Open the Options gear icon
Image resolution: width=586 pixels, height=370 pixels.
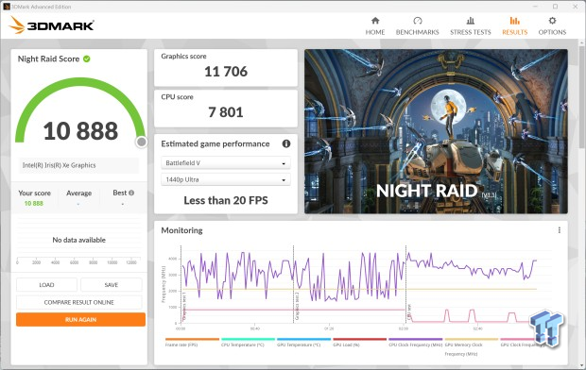pyautogui.click(x=552, y=21)
